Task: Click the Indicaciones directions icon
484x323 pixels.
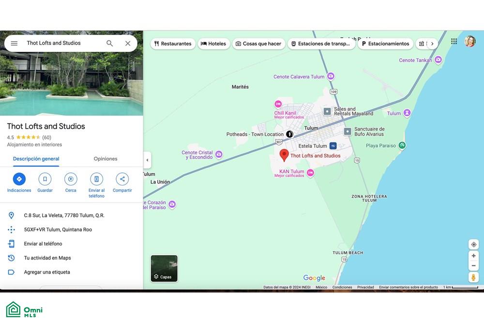Action: [x=19, y=179]
